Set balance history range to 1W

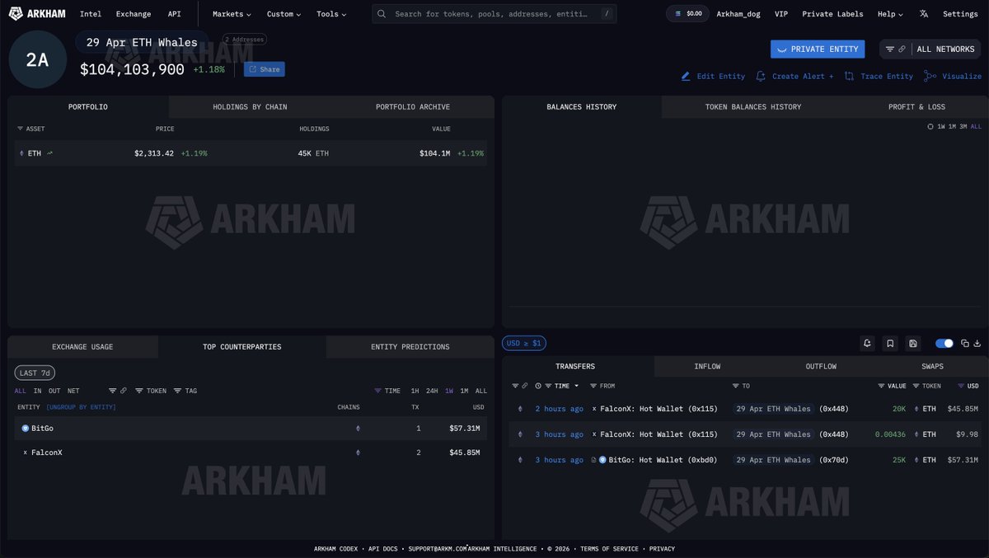pyautogui.click(x=941, y=127)
